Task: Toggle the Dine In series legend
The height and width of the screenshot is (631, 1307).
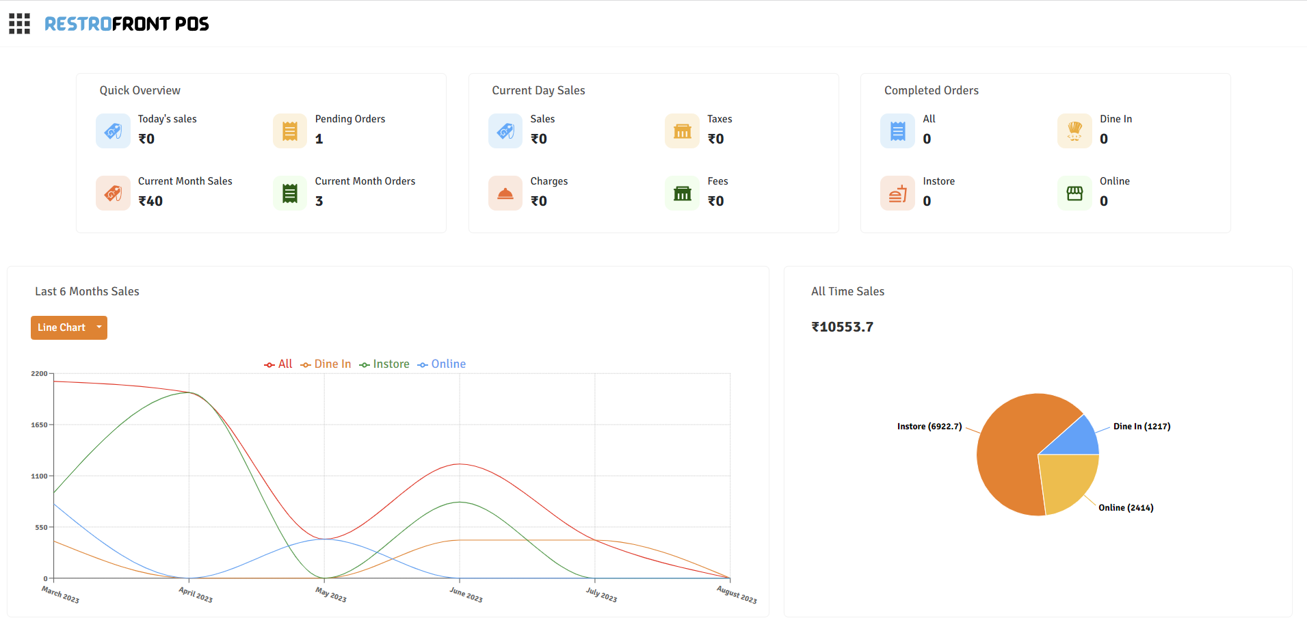Action: coord(326,364)
